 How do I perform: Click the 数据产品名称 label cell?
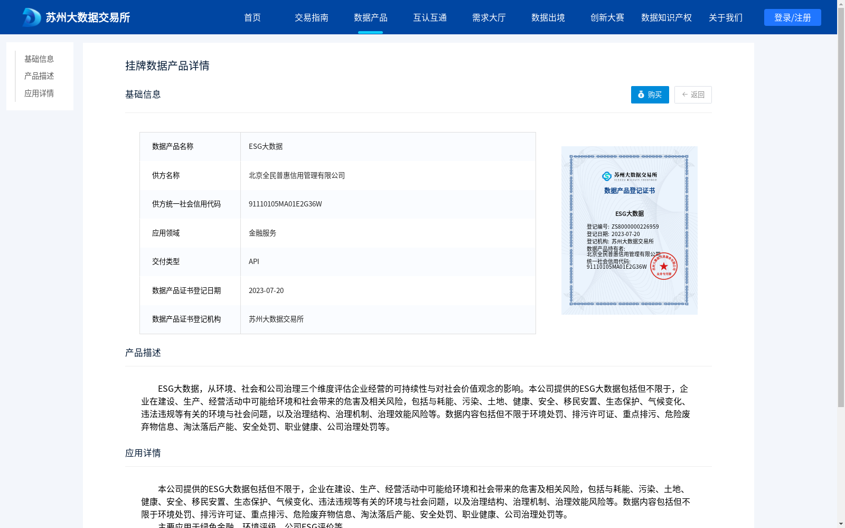tap(190, 146)
